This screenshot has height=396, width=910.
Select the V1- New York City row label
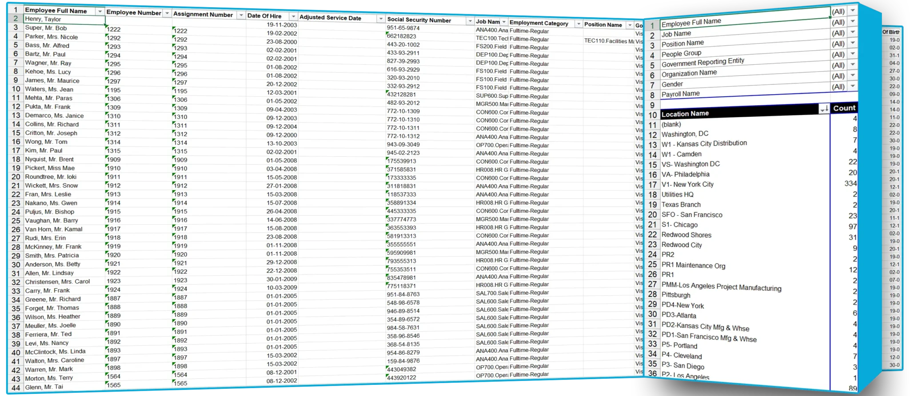point(687,184)
